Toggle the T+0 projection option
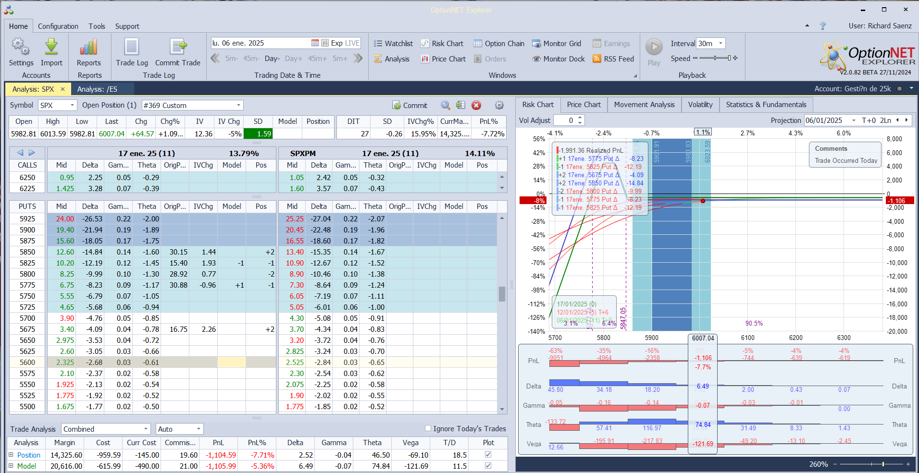Viewport: 919px width, 473px height. click(x=869, y=120)
